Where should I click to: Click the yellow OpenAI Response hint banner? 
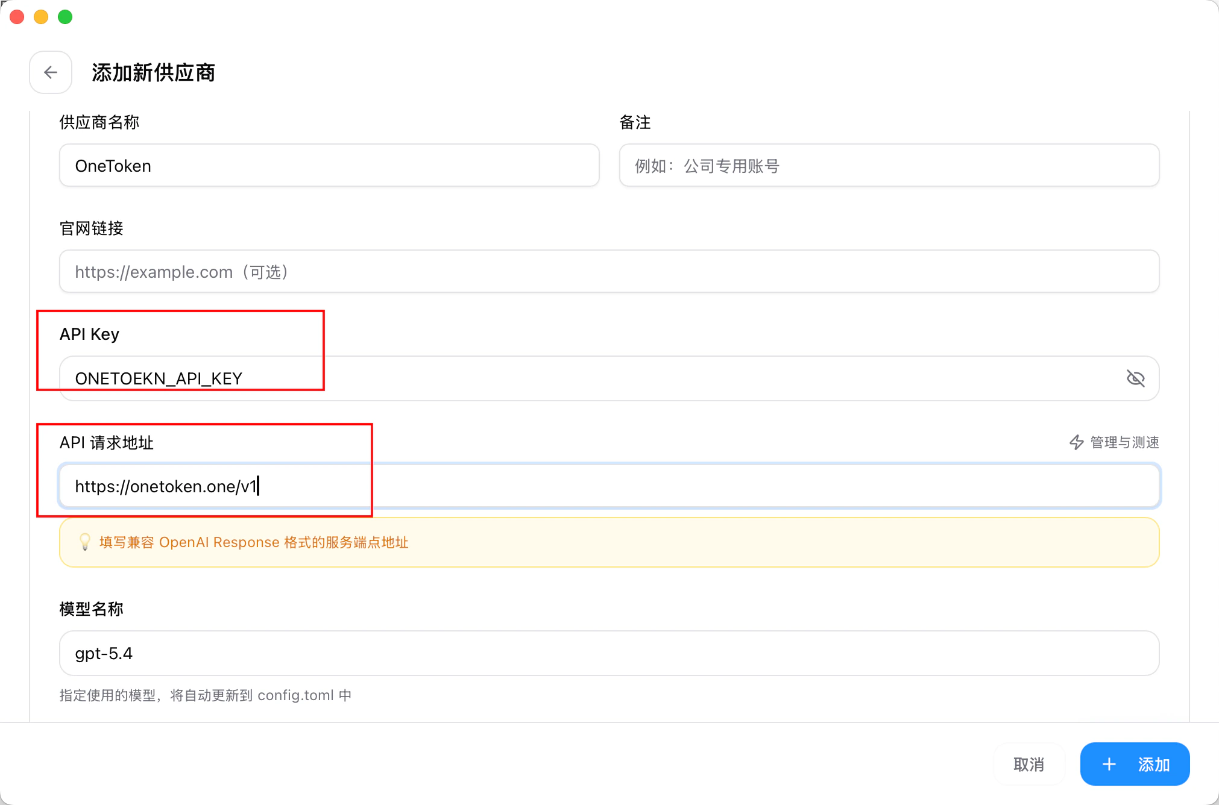pos(609,542)
